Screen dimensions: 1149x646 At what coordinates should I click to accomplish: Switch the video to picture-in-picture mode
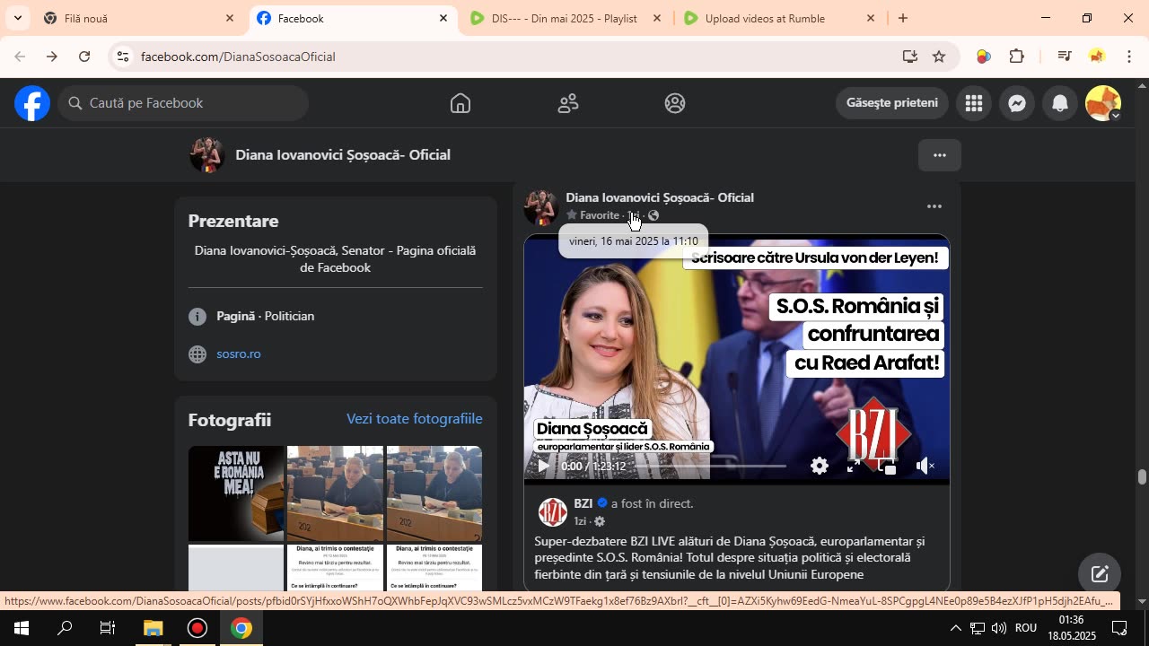(889, 466)
